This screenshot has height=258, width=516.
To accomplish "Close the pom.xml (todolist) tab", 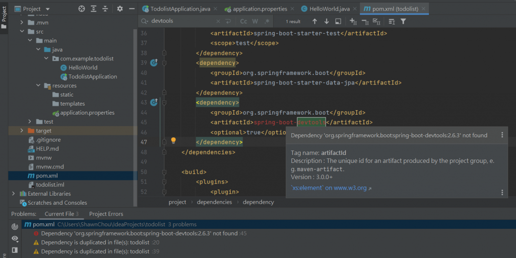I will tap(423, 9).
